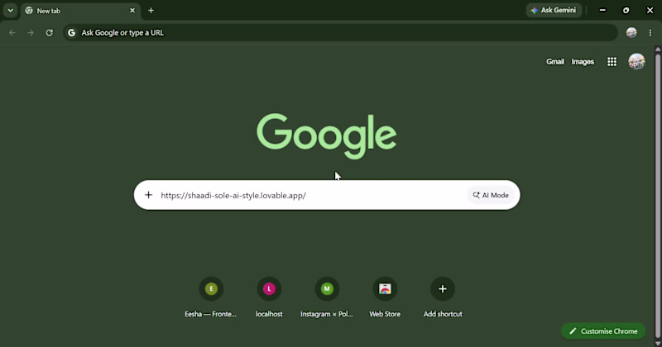Open the Google apps grid
662x347 pixels.
tap(612, 62)
